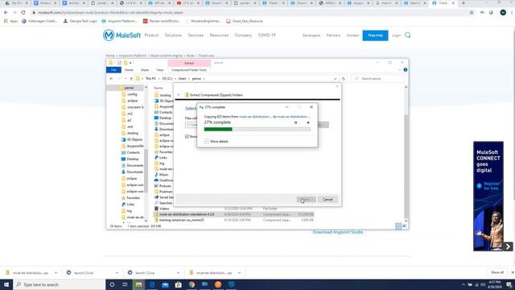Screen dimensions: 515x290
Task: Open Task View from the taskbar
Action: tap(125, 284)
